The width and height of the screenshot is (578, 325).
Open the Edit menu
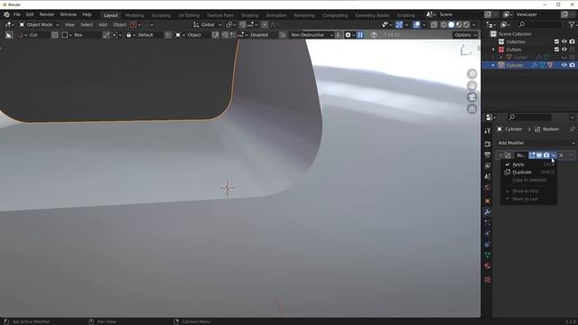30,14
